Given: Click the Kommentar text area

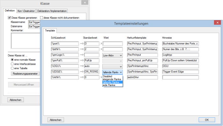Looking at the screenshot, I should coord(25,41).
